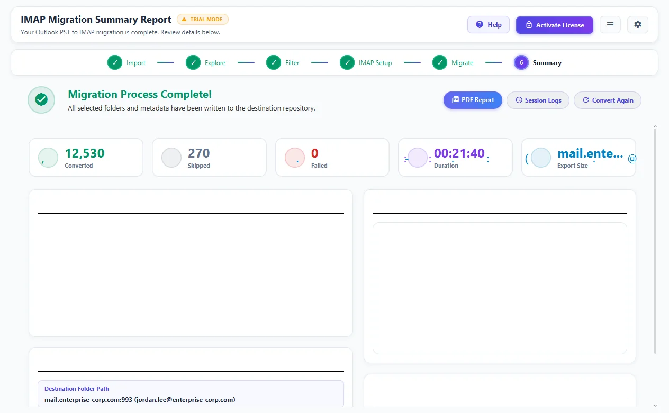Click the "All selected folders and metadata" message
The height and width of the screenshot is (413, 669).
pyautogui.click(x=192, y=108)
